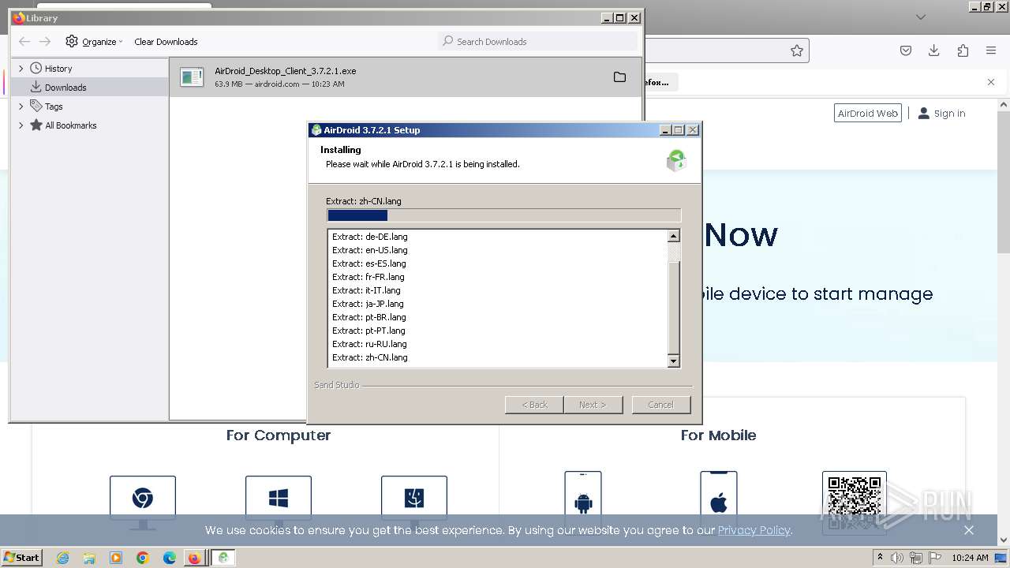Dismiss the Firefox notification bar

point(991,82)
